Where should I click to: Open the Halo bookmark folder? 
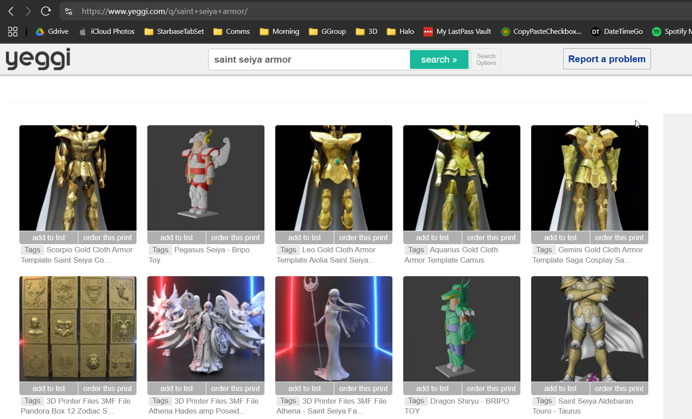click(401, 32)
